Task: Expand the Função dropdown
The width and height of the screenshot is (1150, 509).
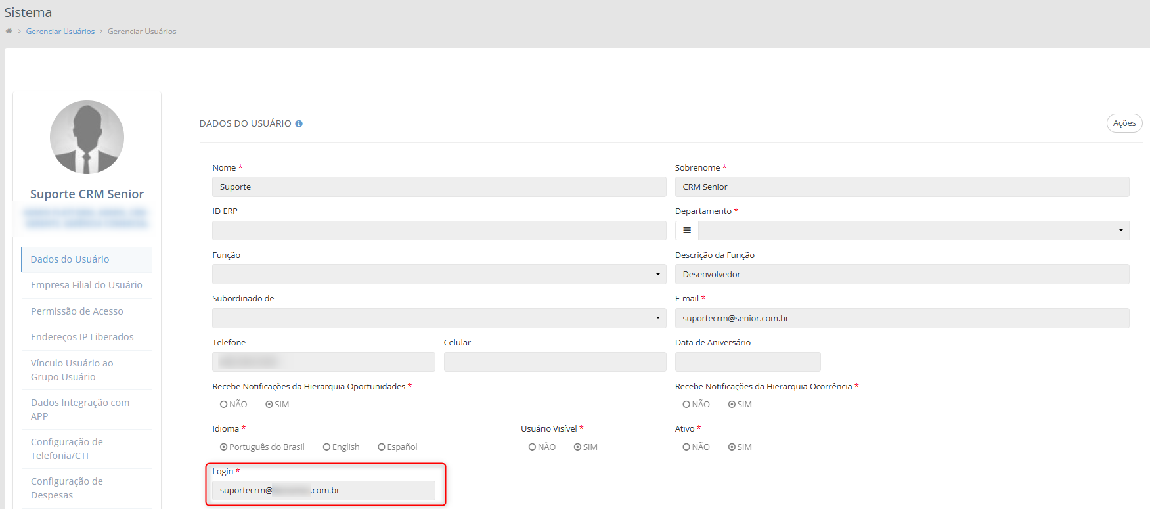Action: (439, 275)
